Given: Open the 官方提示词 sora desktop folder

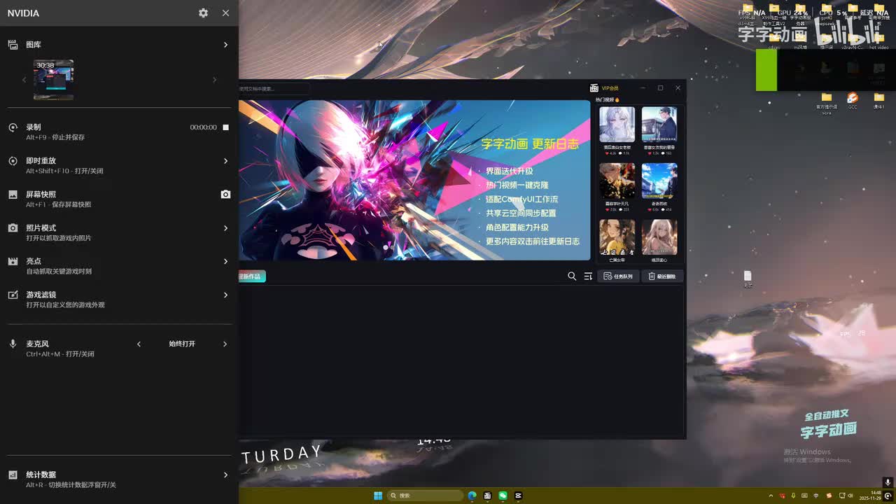Looking at the screenshot, I should 827,103.
